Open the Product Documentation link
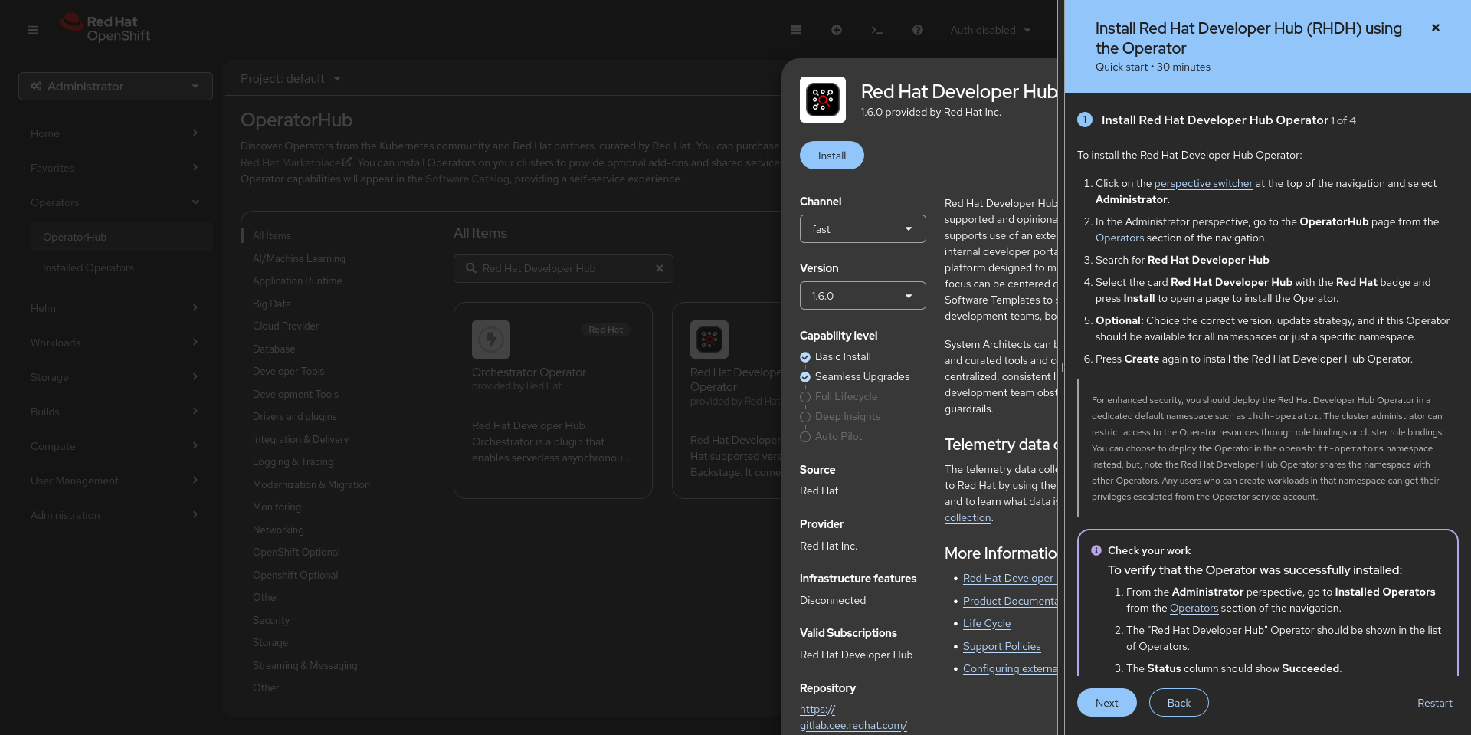Viewport: 1471px width, 735px height. click(x=1010, y=601)
